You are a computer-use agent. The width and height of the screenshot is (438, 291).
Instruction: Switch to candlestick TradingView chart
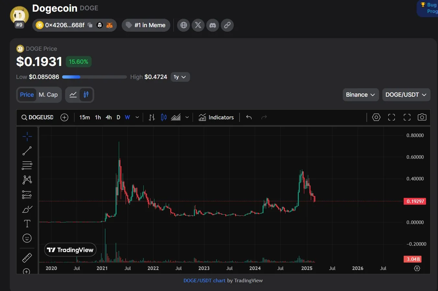click(x=86, y=95)
